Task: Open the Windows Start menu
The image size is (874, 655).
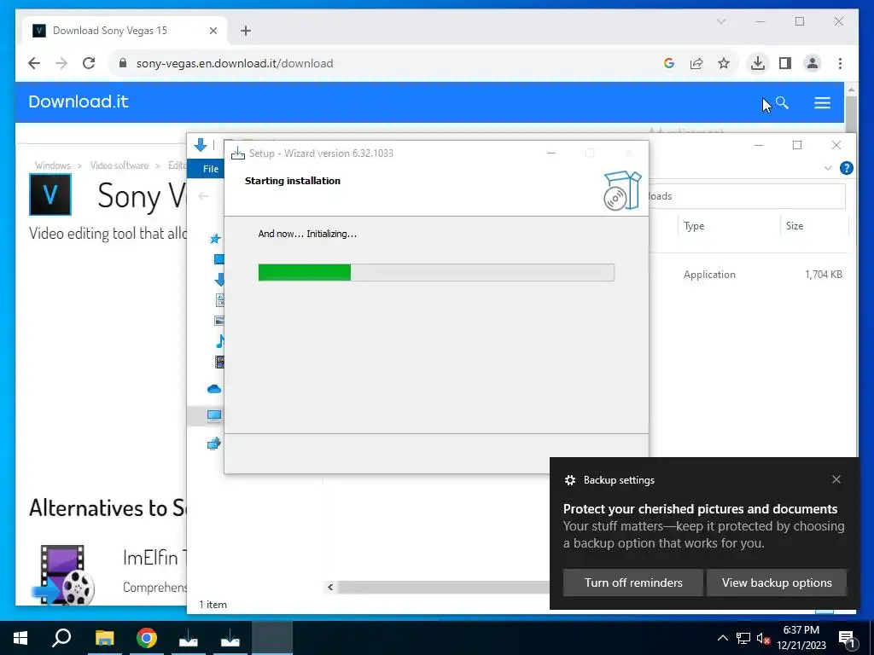Action: tap(20, 638)
